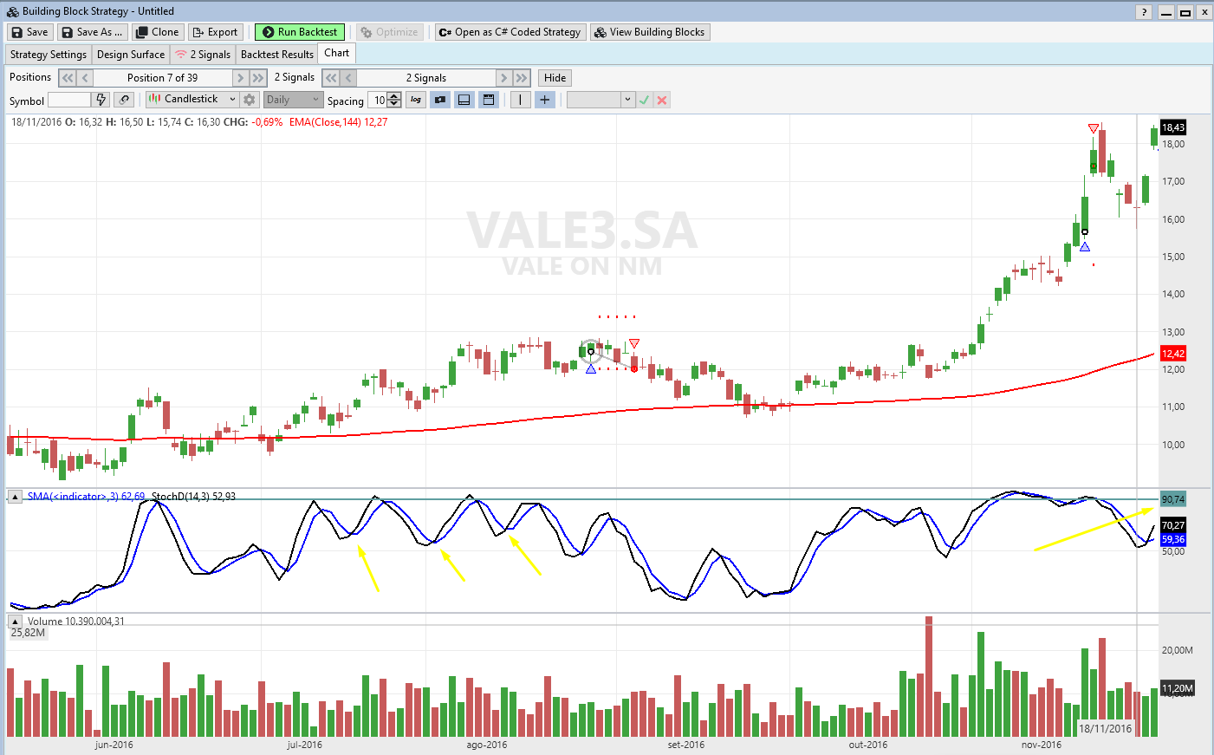Image resolution: width=1214 pixels, height=755 pixels.
Task: Toggle the bottom pane layout button
Action: [464, 100]
